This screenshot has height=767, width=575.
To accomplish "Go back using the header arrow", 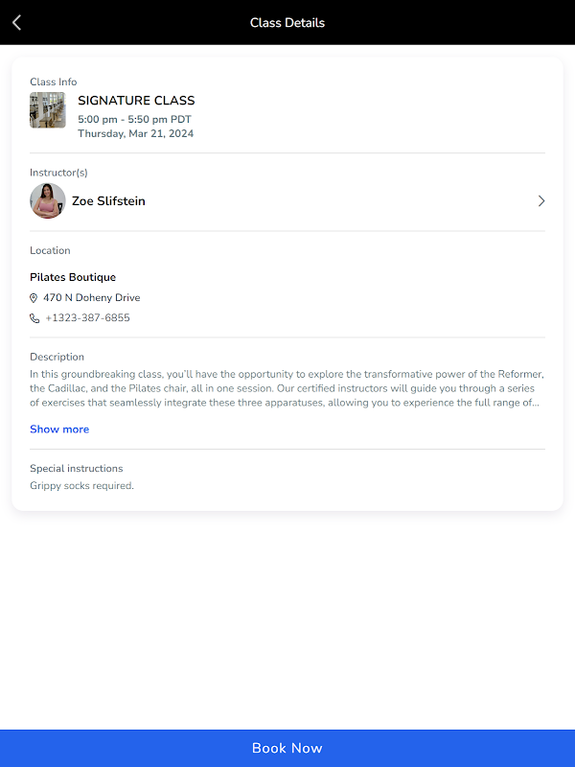I will [x=17, y=22].
